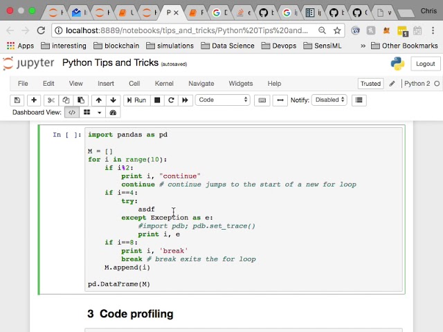
Task: Open the simulations bookmarks folder
Action: 170,46
